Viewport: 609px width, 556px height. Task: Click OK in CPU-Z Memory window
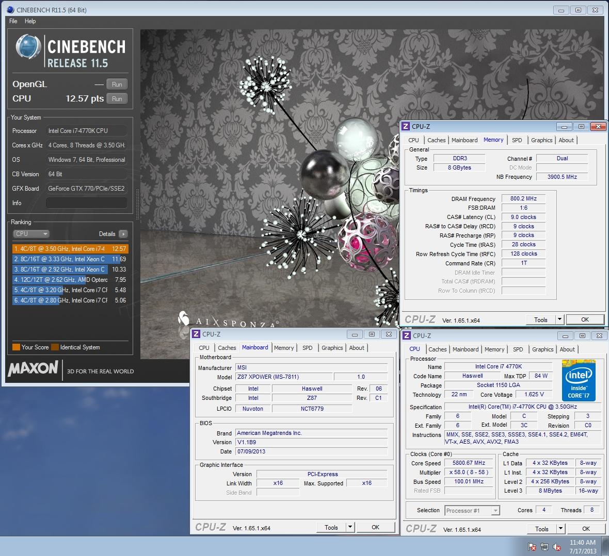(x=585, y=319)
